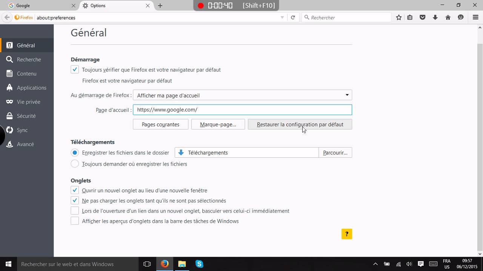Image resolution: width=483 pixels, height=271 pixels.
Task: Open the Recherche preferences section
Action: [x=27, y=59]
